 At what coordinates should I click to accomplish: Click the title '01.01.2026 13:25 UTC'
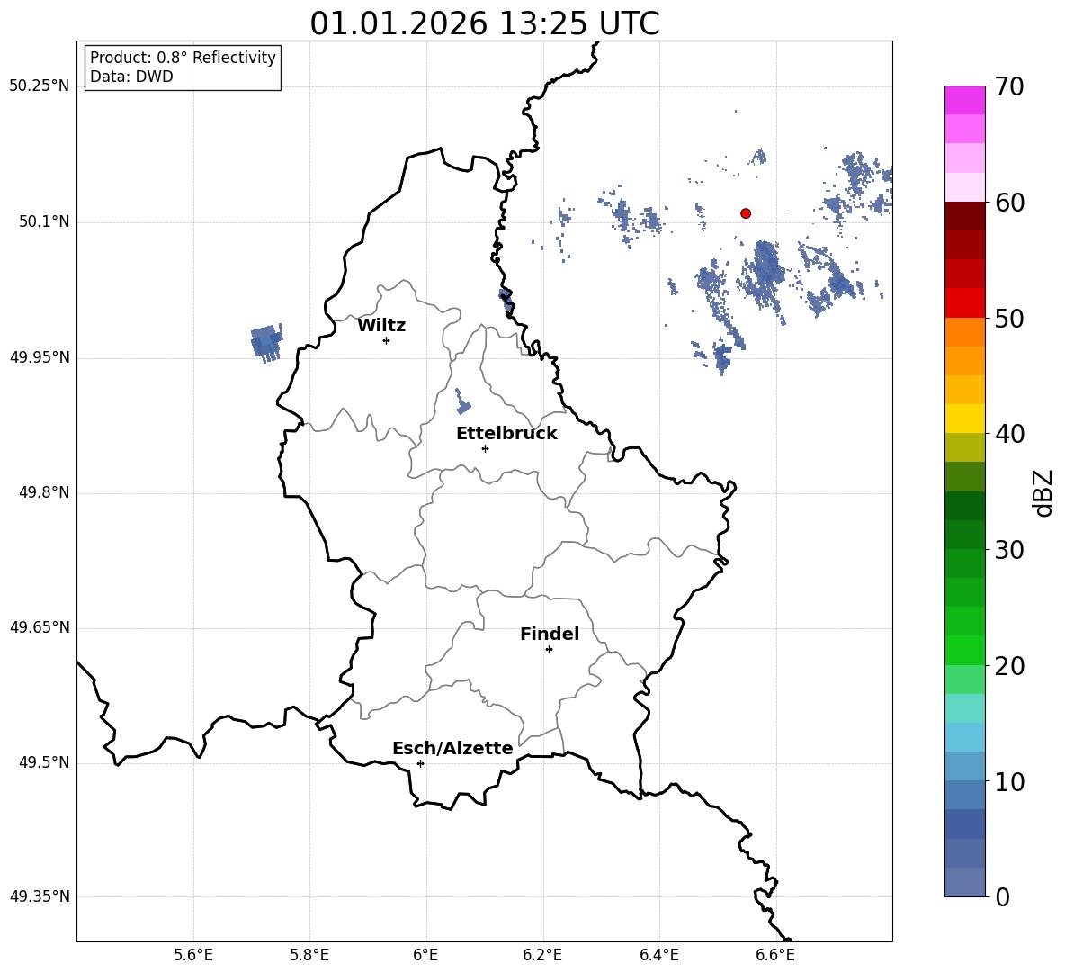(484, 23)
